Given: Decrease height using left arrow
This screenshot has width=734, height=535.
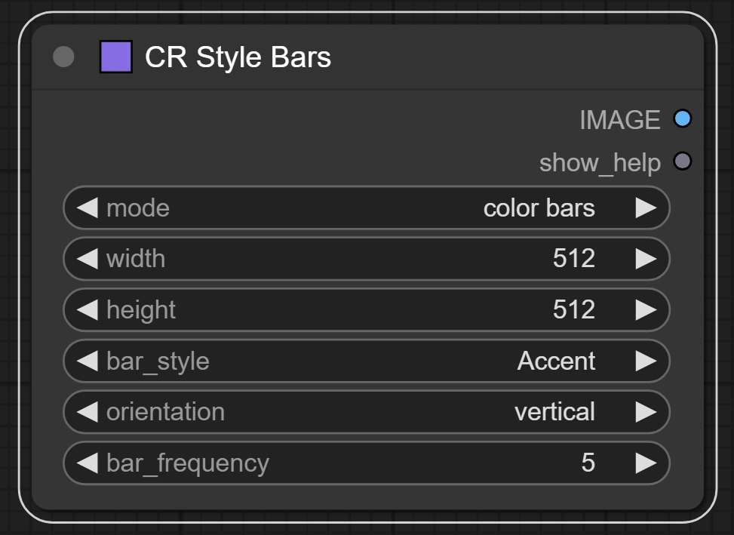Looking at the screenshot, I should pos(88,309).
